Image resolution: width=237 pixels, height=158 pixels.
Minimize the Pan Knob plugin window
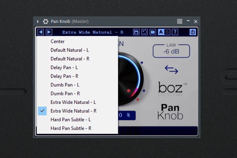coord(188,21)
